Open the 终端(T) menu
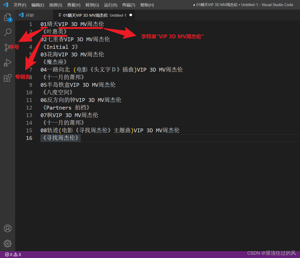Viewport: 300px width, 258px height. pyautogui.click(x=129, y=5)
